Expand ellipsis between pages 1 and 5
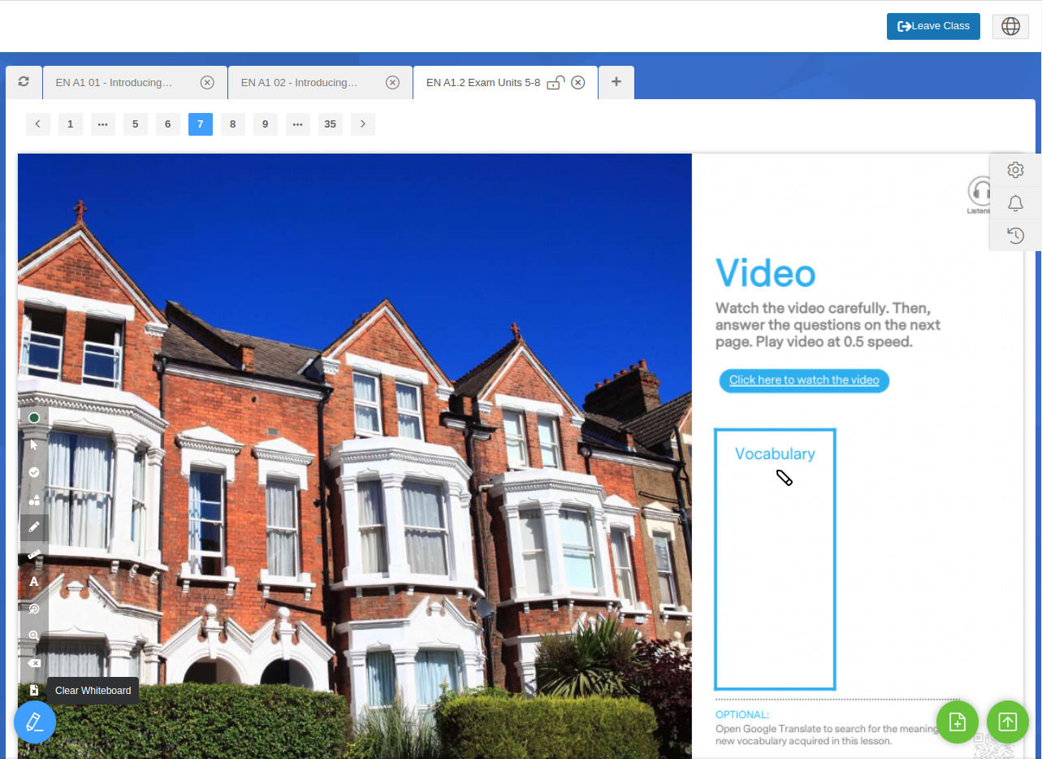The height and width of the screenshot is (759, 1042). pos(103,124)
